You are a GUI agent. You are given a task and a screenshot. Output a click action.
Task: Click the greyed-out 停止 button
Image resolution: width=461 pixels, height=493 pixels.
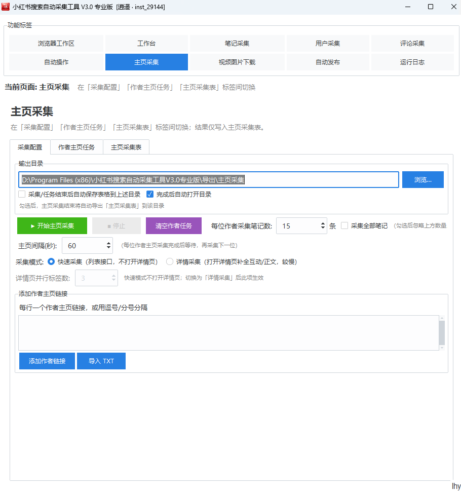tap(117, 226)
